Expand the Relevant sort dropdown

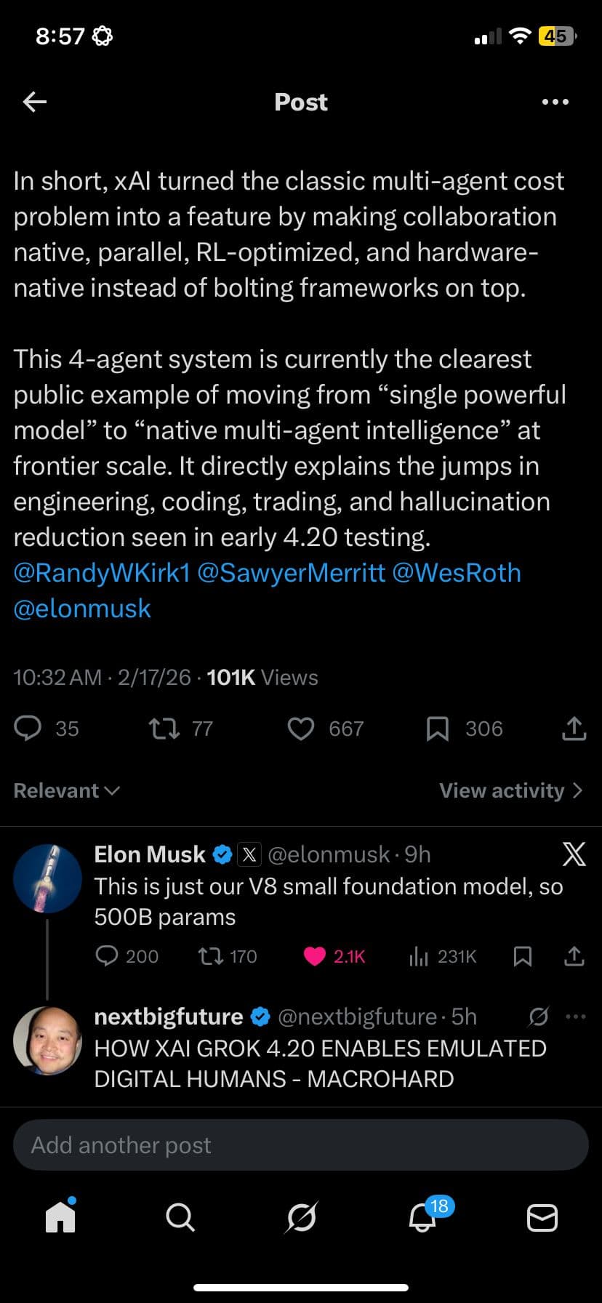pos(67,790)
